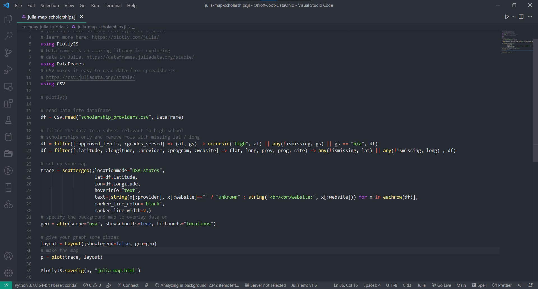Open Extensions view

(x=8, y=103)
